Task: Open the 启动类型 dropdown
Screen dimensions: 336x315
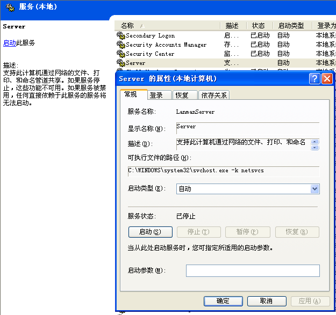Action: tap(314, 189)
